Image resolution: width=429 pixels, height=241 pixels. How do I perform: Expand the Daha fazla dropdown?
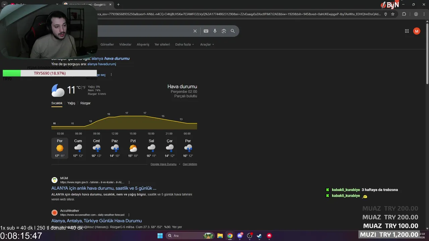(184, 45)
